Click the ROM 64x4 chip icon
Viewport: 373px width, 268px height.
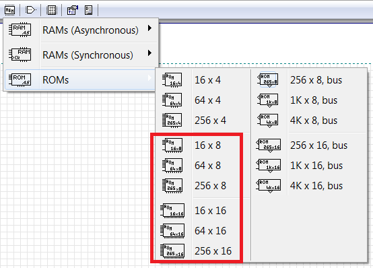point(172,100)
